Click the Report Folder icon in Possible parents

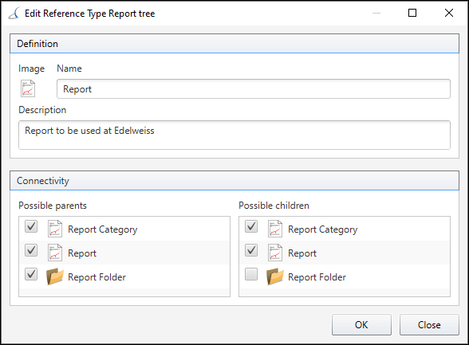(55, 276)
